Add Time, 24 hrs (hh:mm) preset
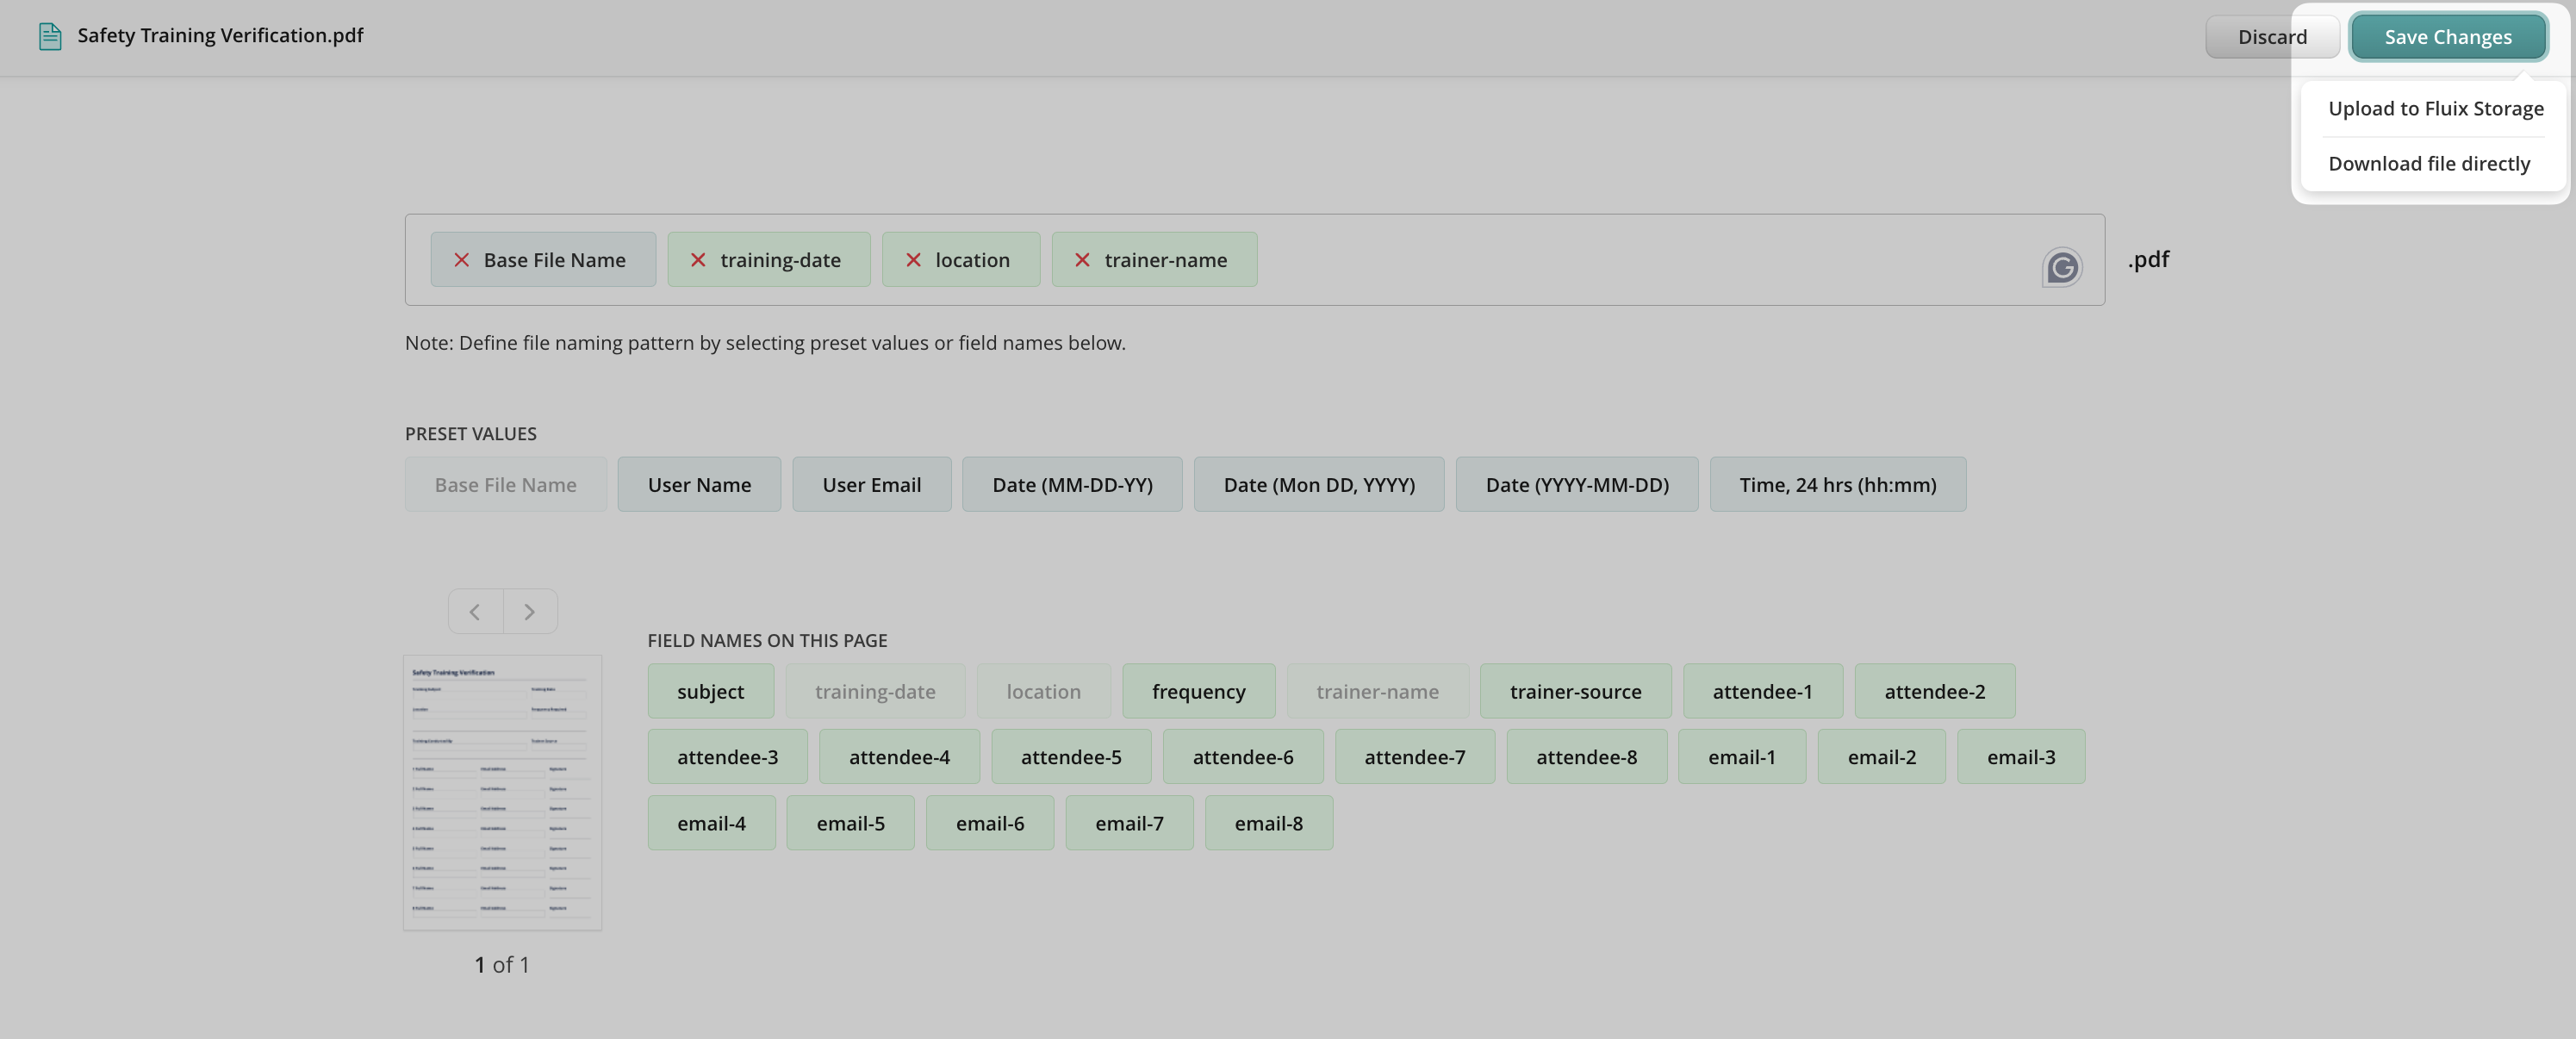The height and width of the screenshot is (1039, 2576). (1837, 484)
